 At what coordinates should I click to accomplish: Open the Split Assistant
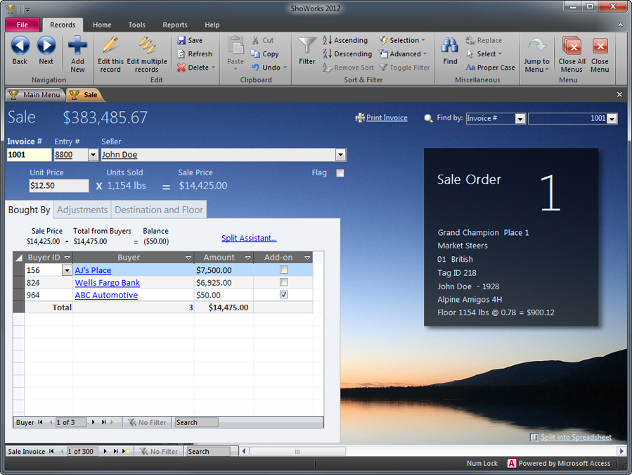[x=249, y=238]
